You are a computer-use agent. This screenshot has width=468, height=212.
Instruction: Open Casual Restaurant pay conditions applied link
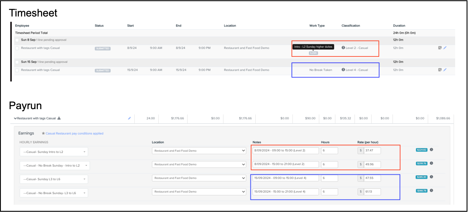[74, 133]
